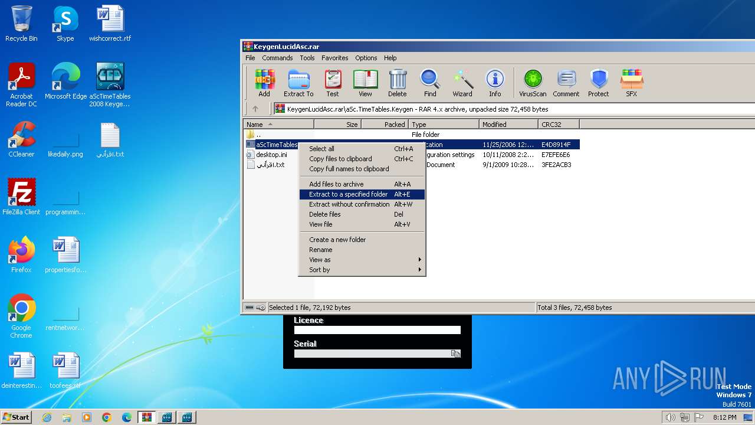Click the copy icon beside Serial field
This screenshot has width=755, height=425.
[455, 354]
